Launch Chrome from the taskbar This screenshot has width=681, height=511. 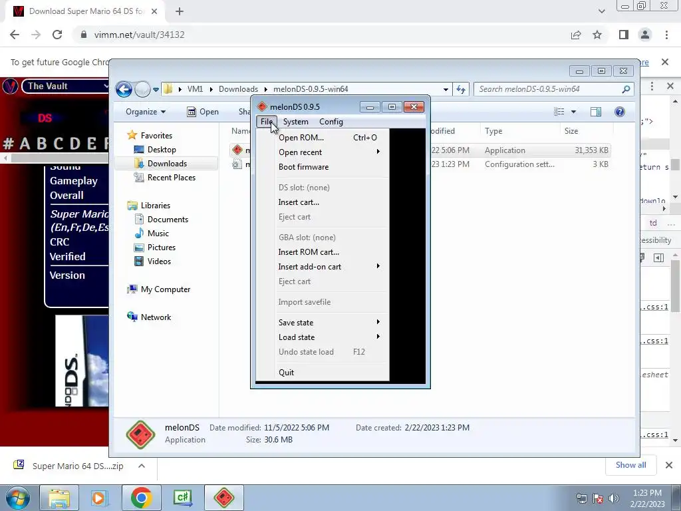click(141, 498)
